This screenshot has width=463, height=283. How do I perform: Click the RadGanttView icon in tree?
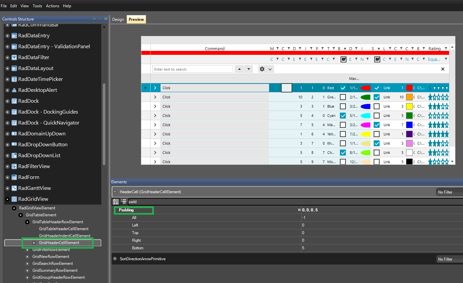pyautogui.click(x=14, y=188)
